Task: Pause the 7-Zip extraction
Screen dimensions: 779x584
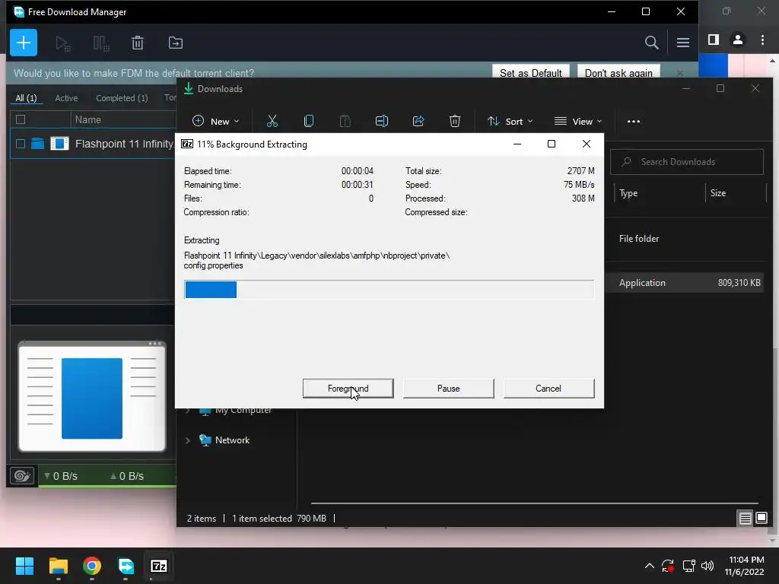Action: (449, 389)
